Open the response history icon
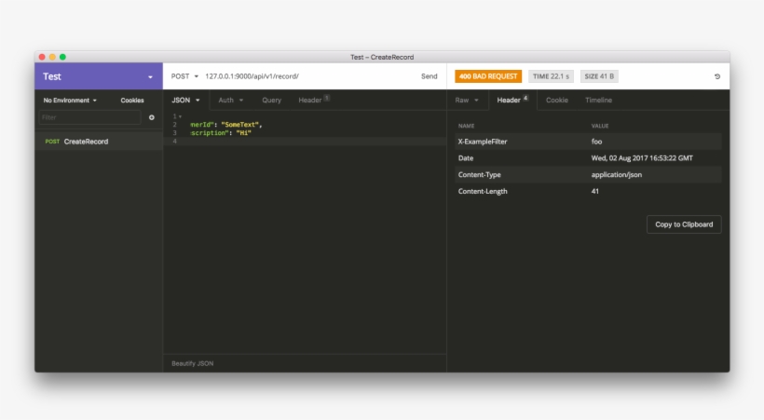This screenshot has height=420, width=764. tap(716, 76)
